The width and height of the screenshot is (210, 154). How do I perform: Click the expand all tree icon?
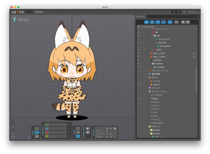[x=188, y=22]
